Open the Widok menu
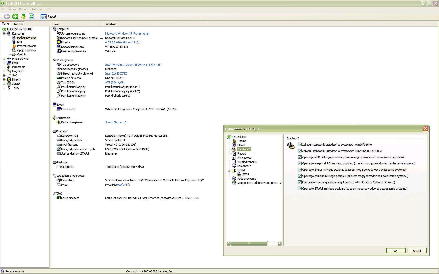The image size is (439, 274). coord(12,9)
